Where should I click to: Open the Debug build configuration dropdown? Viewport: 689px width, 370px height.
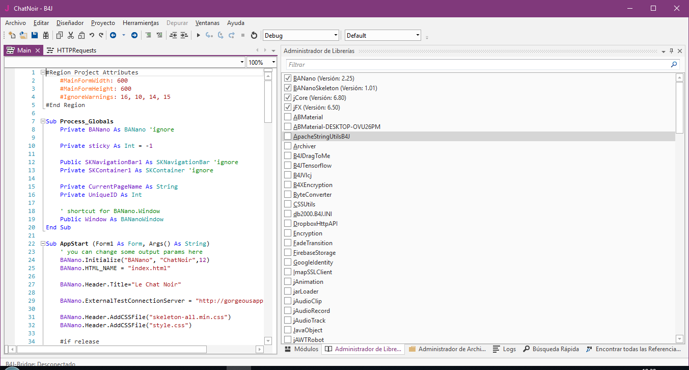[x=335, y=35]
